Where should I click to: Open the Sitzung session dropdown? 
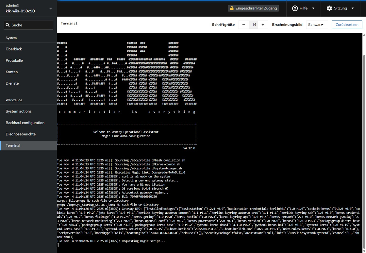pos(353,8)
